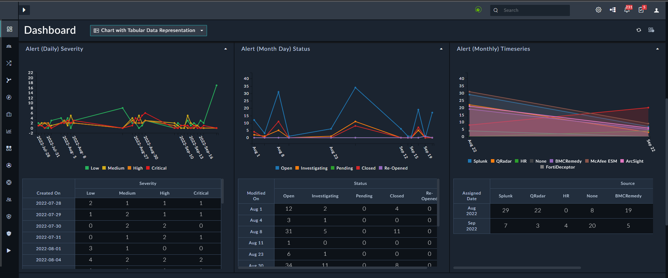
Task: Open the playbooks lightning icon in sidebar
Action: (9, 97)
